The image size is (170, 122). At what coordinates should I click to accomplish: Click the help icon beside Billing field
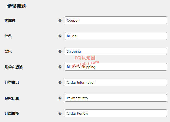pos(60,36)
